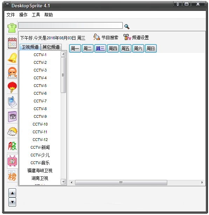Focus the search text field

[x=70, y=26]
